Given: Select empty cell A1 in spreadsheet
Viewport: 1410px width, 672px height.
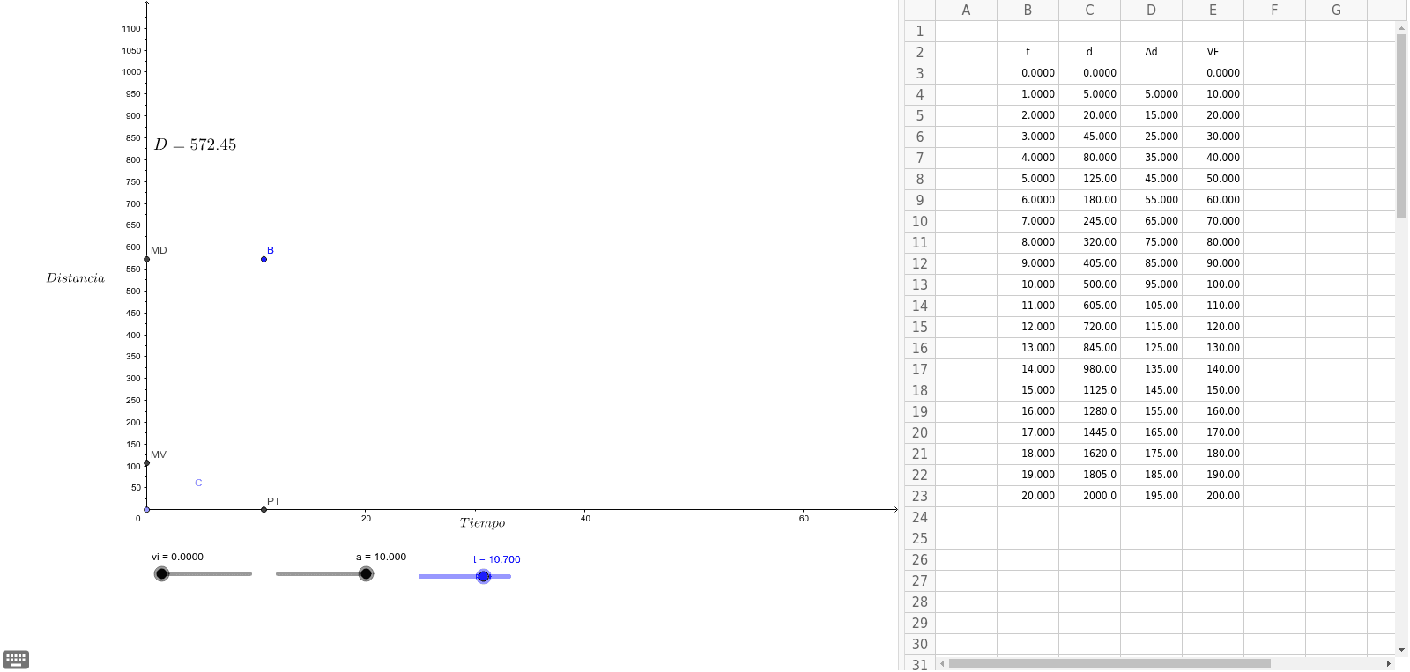Looking at the screenshot, I should click(966, 31).
